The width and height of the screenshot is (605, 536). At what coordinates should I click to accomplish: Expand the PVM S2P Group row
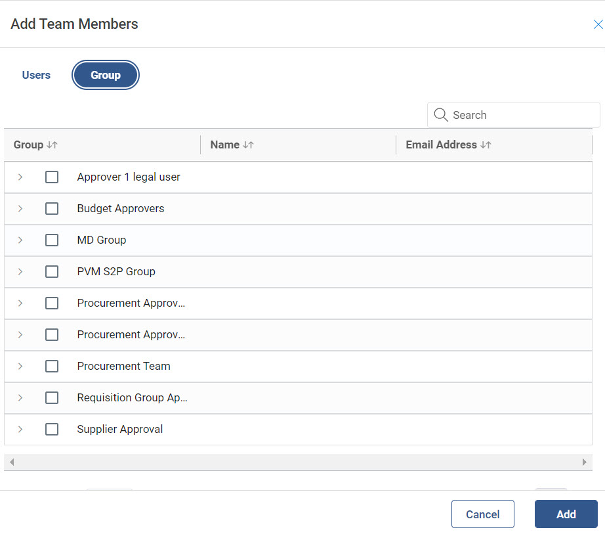coord(20,272)
